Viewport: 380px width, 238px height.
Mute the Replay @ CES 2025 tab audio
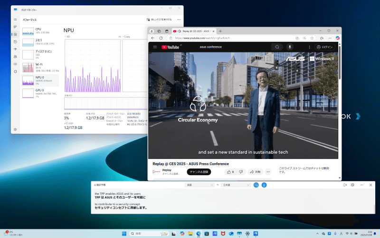click(180, 31)
